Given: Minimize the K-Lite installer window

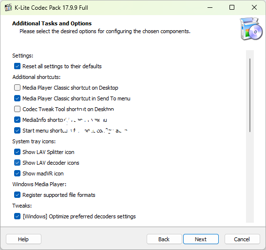Looking at the screenshot, I should [x=210, y=7].
